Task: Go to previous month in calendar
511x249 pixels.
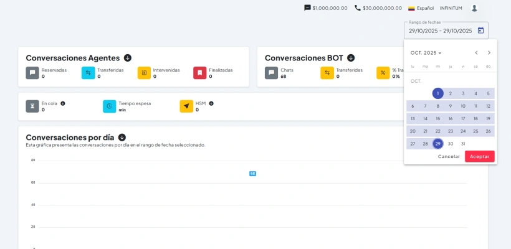Action: 476,53
